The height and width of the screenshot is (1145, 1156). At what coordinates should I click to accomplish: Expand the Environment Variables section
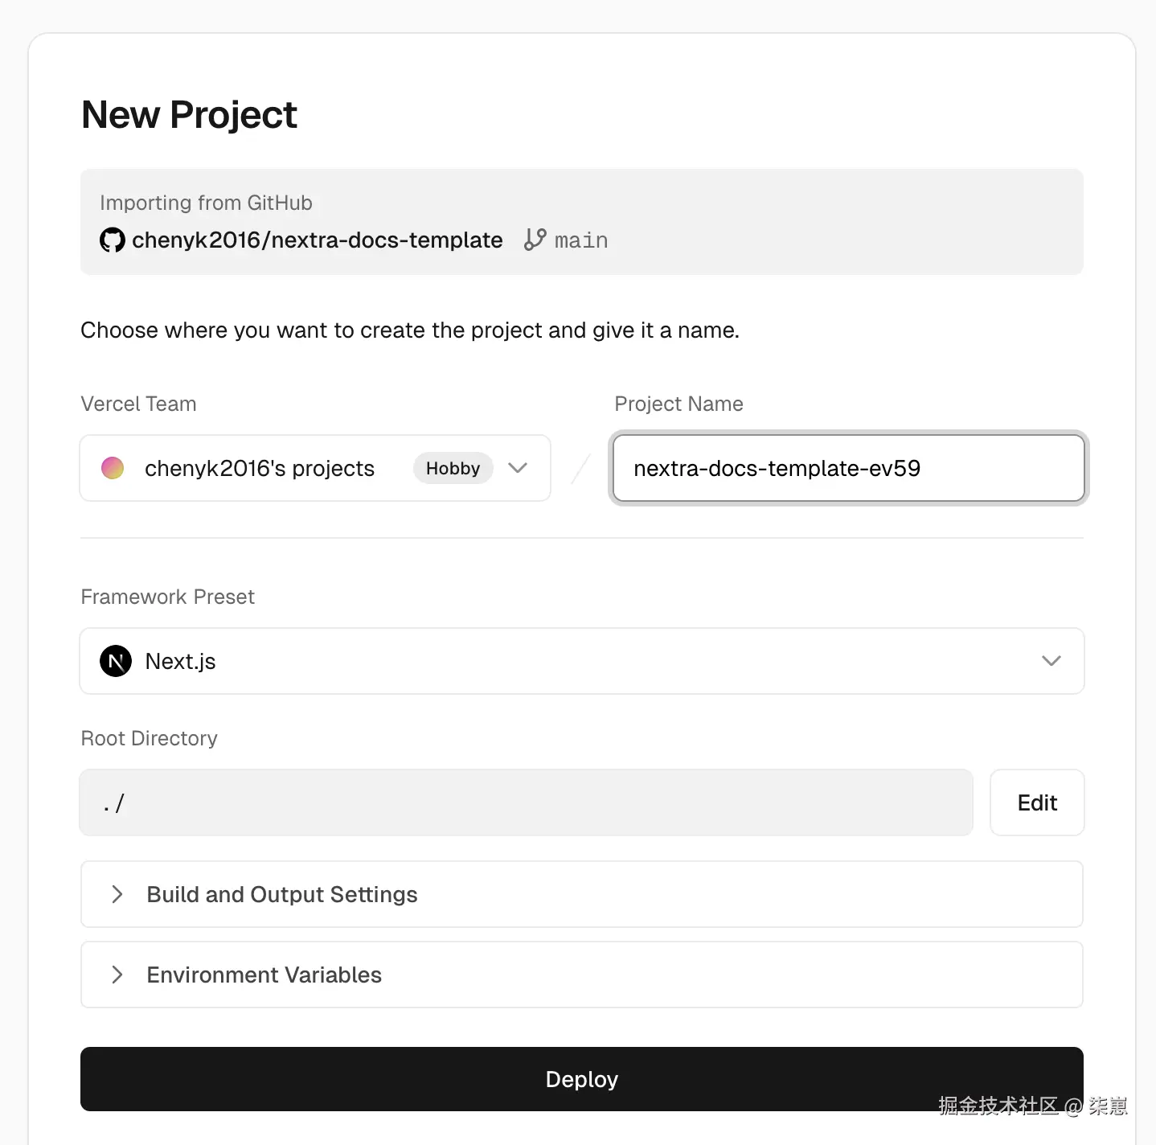(x=264, y=975)
